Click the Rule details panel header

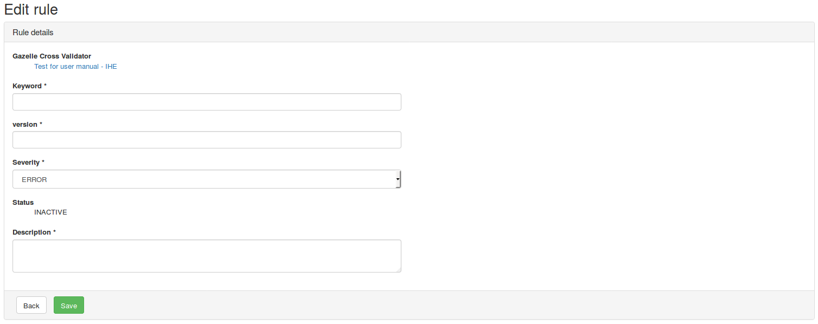point(33,33)
